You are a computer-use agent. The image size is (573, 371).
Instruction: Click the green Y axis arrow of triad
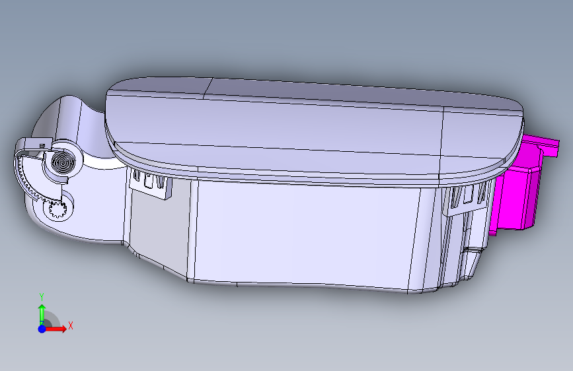(x=42, y=314)
